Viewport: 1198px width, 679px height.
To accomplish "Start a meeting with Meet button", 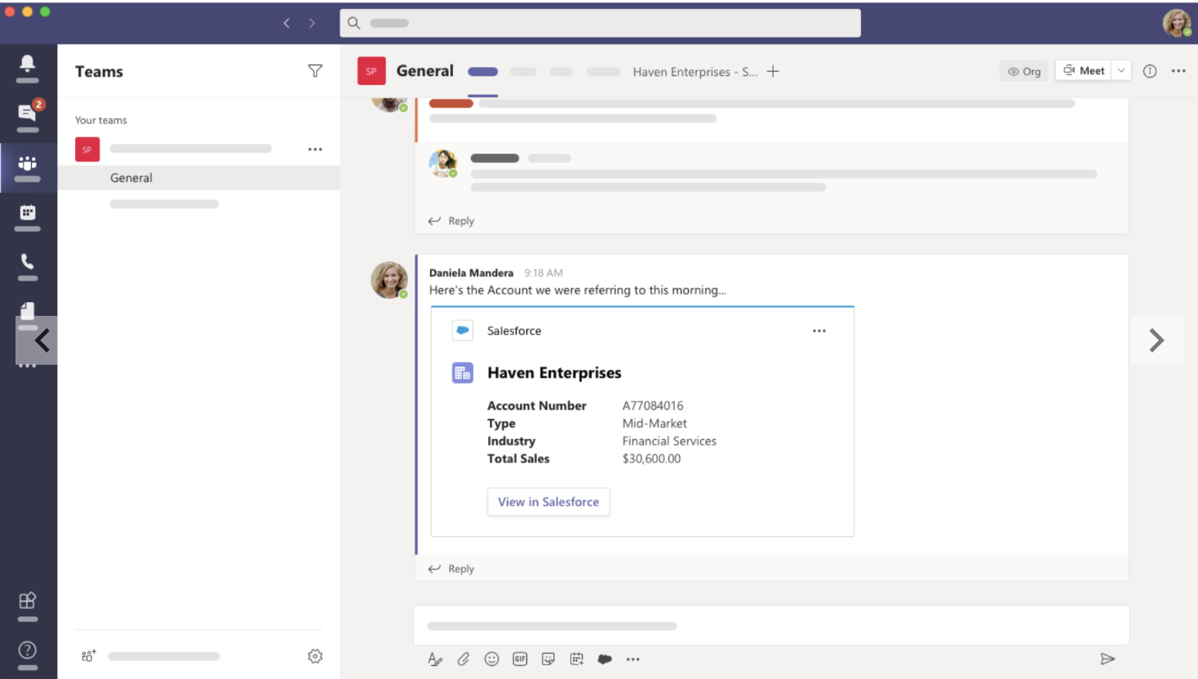I will click(x=1084, y=71).
